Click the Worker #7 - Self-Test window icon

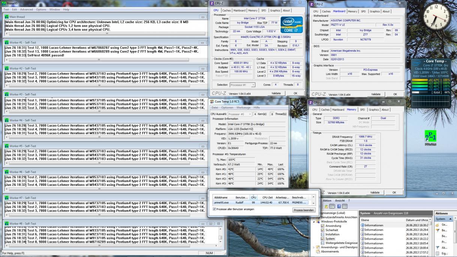coord(6,197)
